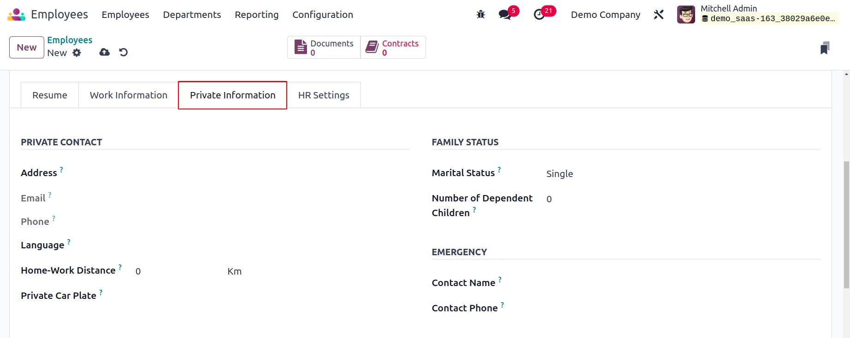This screenshot has height=338, width=850.
Task: Open the Employees app home icon
Action: click(16, 15)
